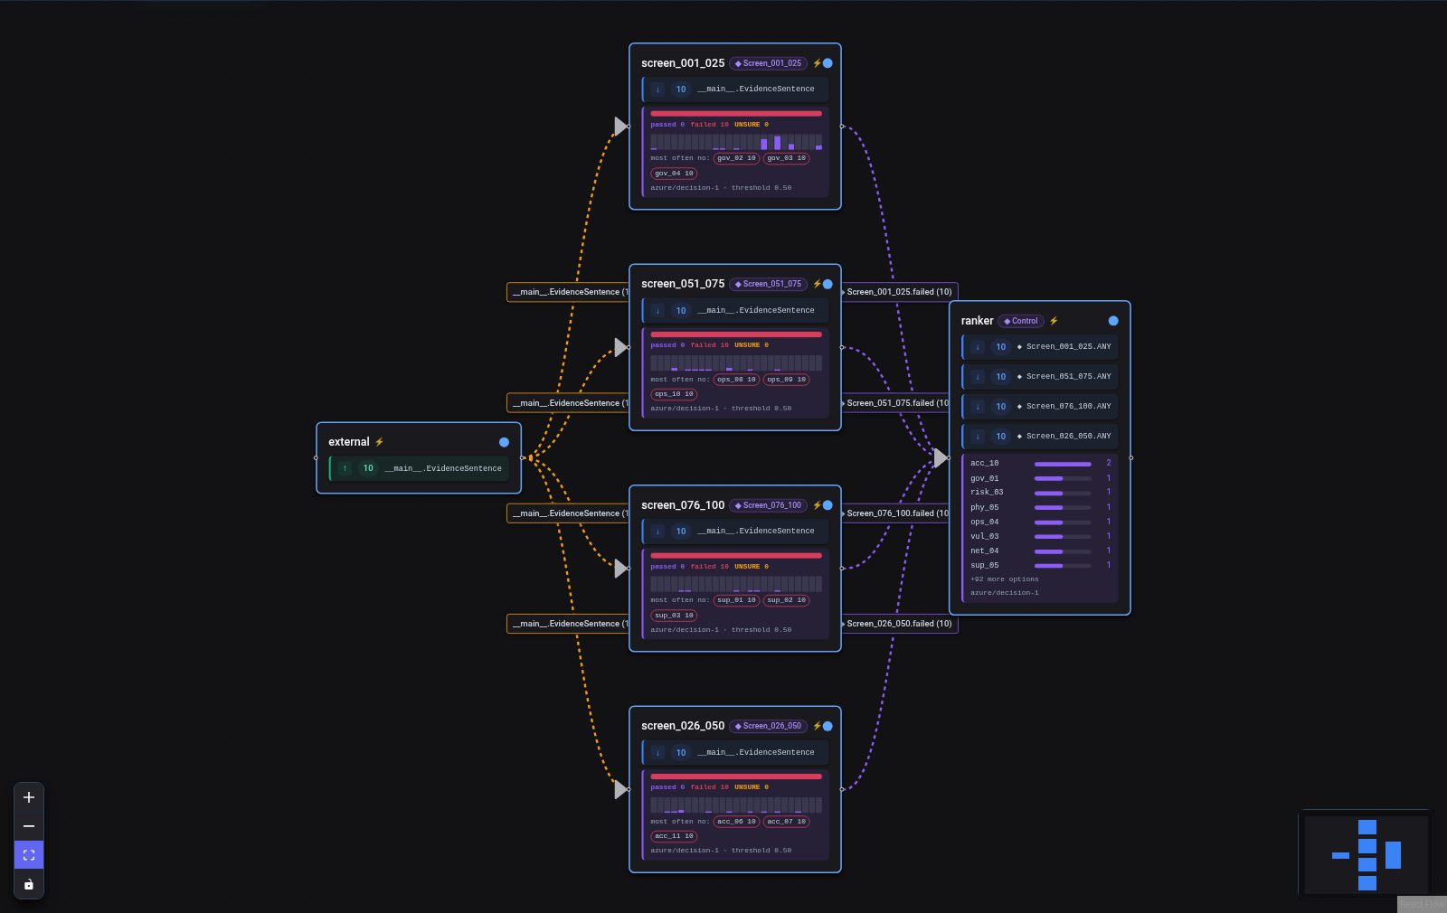Click the sup_05 option row in ranker
The width and height of the screenshot is (1447, 913).
(1040, 565)
